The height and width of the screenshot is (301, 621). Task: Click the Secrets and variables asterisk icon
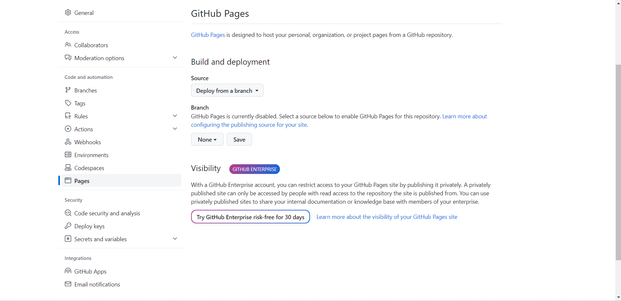pos(68,239)
